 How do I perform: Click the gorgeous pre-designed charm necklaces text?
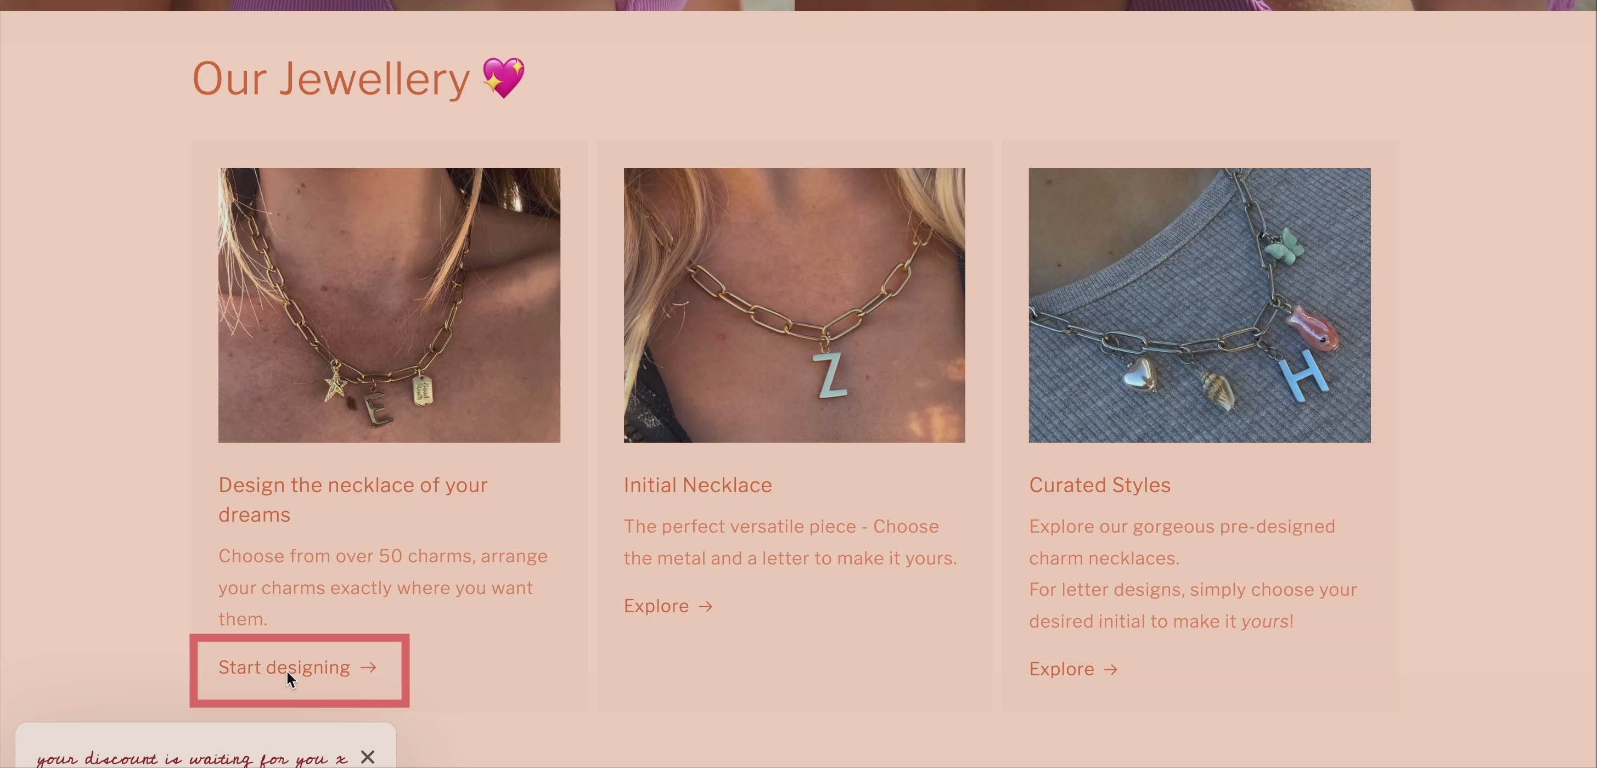point(1182,542)
